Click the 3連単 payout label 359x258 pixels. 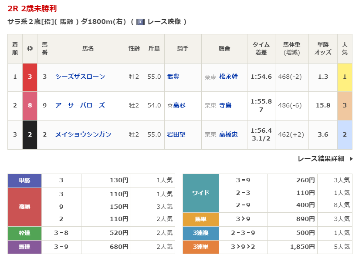coord(200,247)
